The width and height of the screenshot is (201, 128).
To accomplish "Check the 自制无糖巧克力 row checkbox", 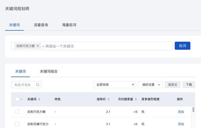I will (x=17, y=124).
